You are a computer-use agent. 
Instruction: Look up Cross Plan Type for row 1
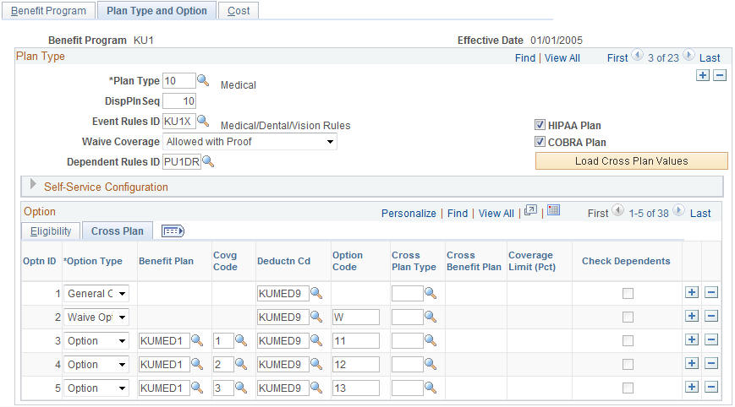[x=431, y=293]
